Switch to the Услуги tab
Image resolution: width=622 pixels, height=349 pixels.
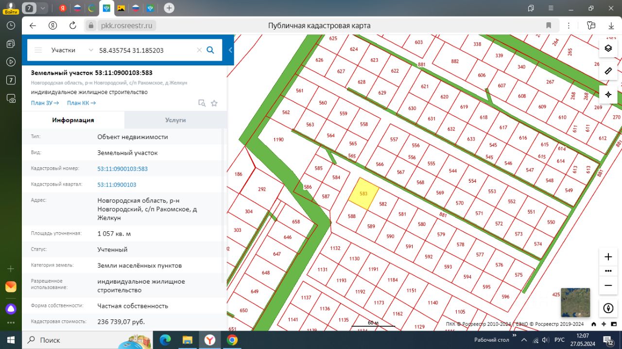point(175,120)
